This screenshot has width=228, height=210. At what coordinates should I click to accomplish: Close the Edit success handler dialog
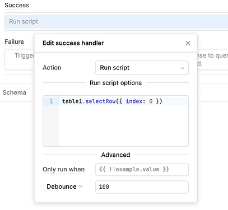(x=188, y=43)
